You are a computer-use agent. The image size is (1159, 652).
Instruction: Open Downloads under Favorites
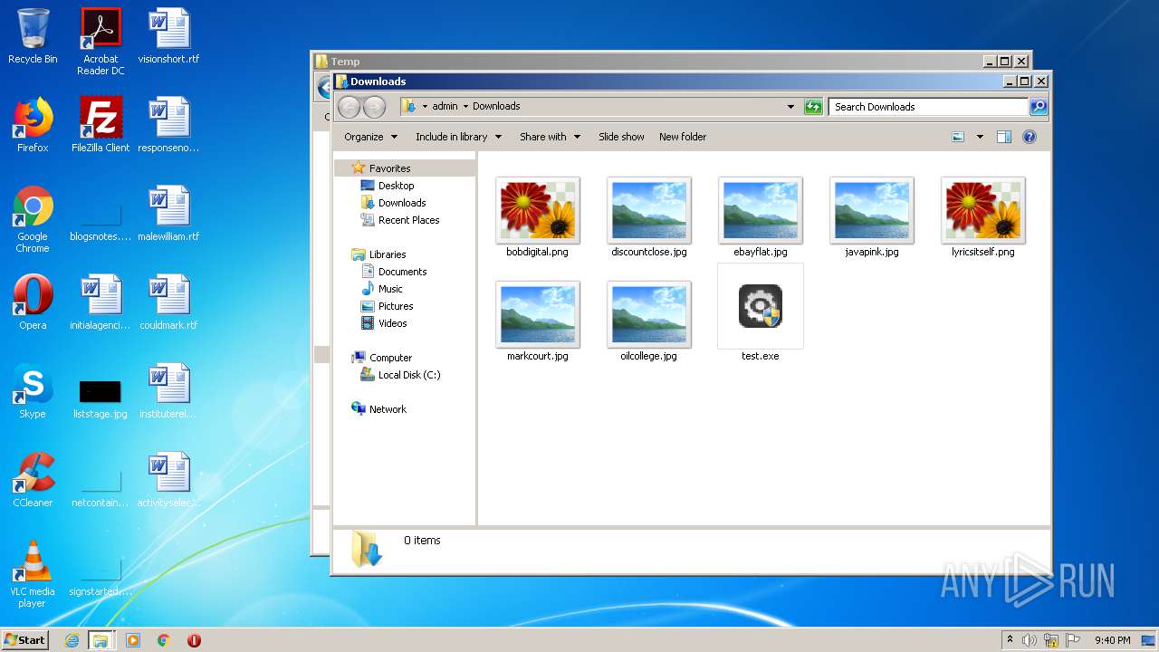click(x=402, y=203)
